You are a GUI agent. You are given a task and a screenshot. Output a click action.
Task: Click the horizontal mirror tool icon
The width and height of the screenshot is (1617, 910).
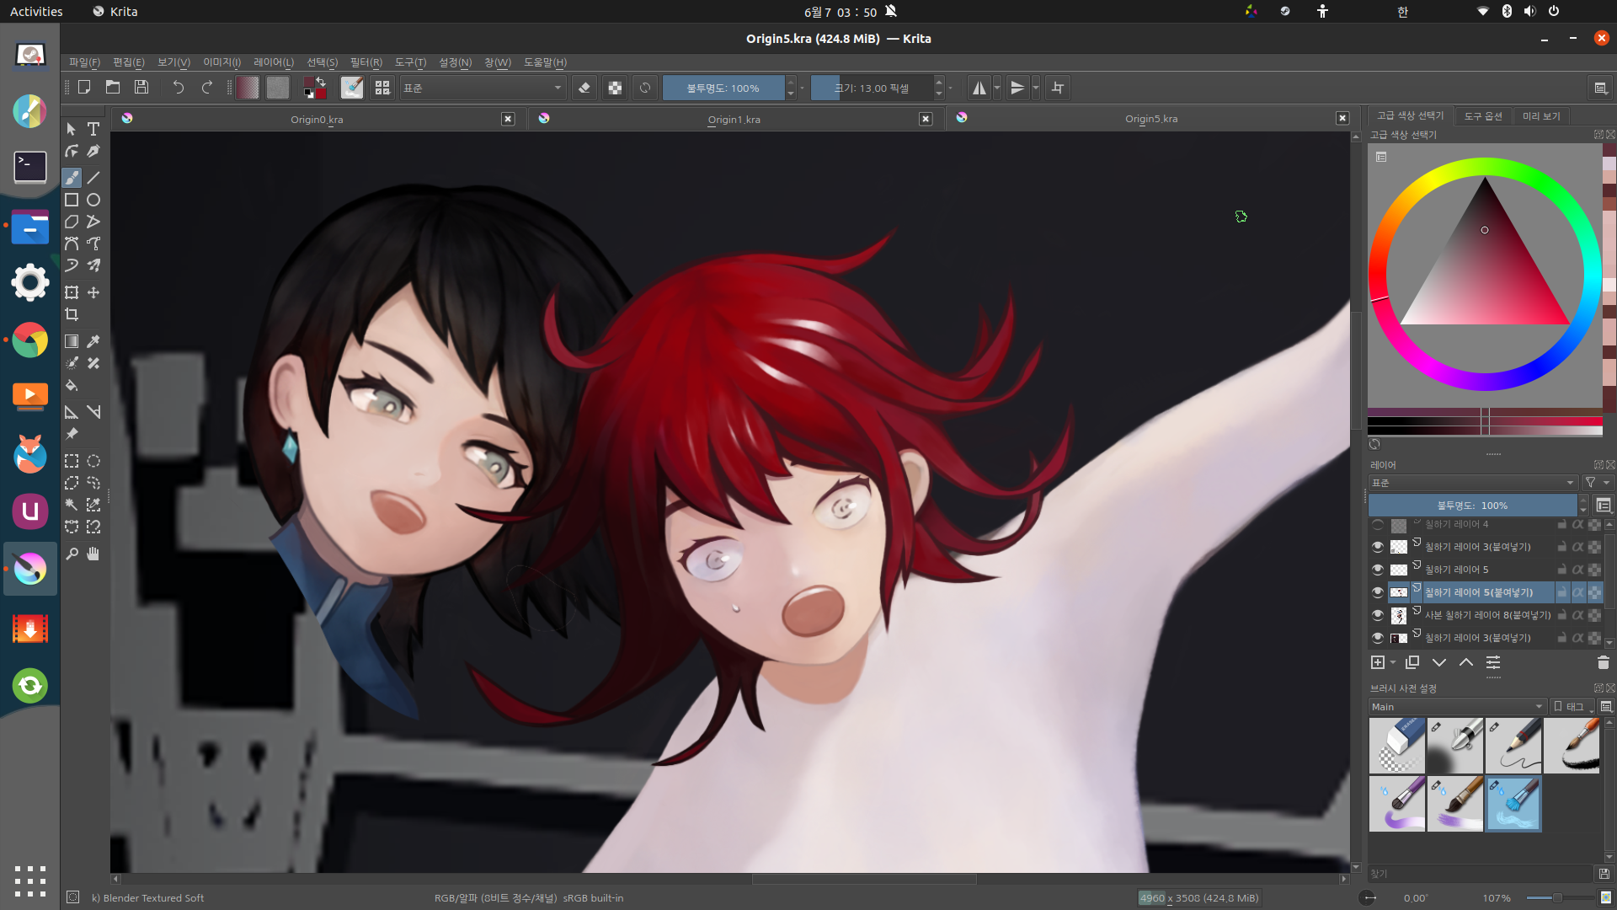point(979,88)
